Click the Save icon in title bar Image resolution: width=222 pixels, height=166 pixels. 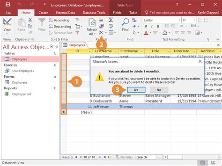[8, 5]
